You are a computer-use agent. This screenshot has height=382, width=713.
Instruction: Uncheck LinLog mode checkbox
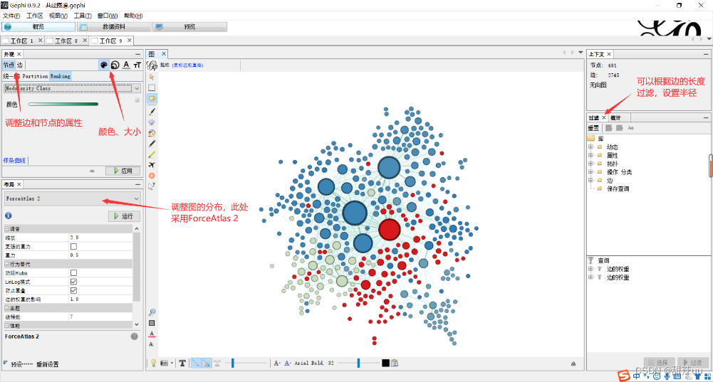(x=73, y=282)
